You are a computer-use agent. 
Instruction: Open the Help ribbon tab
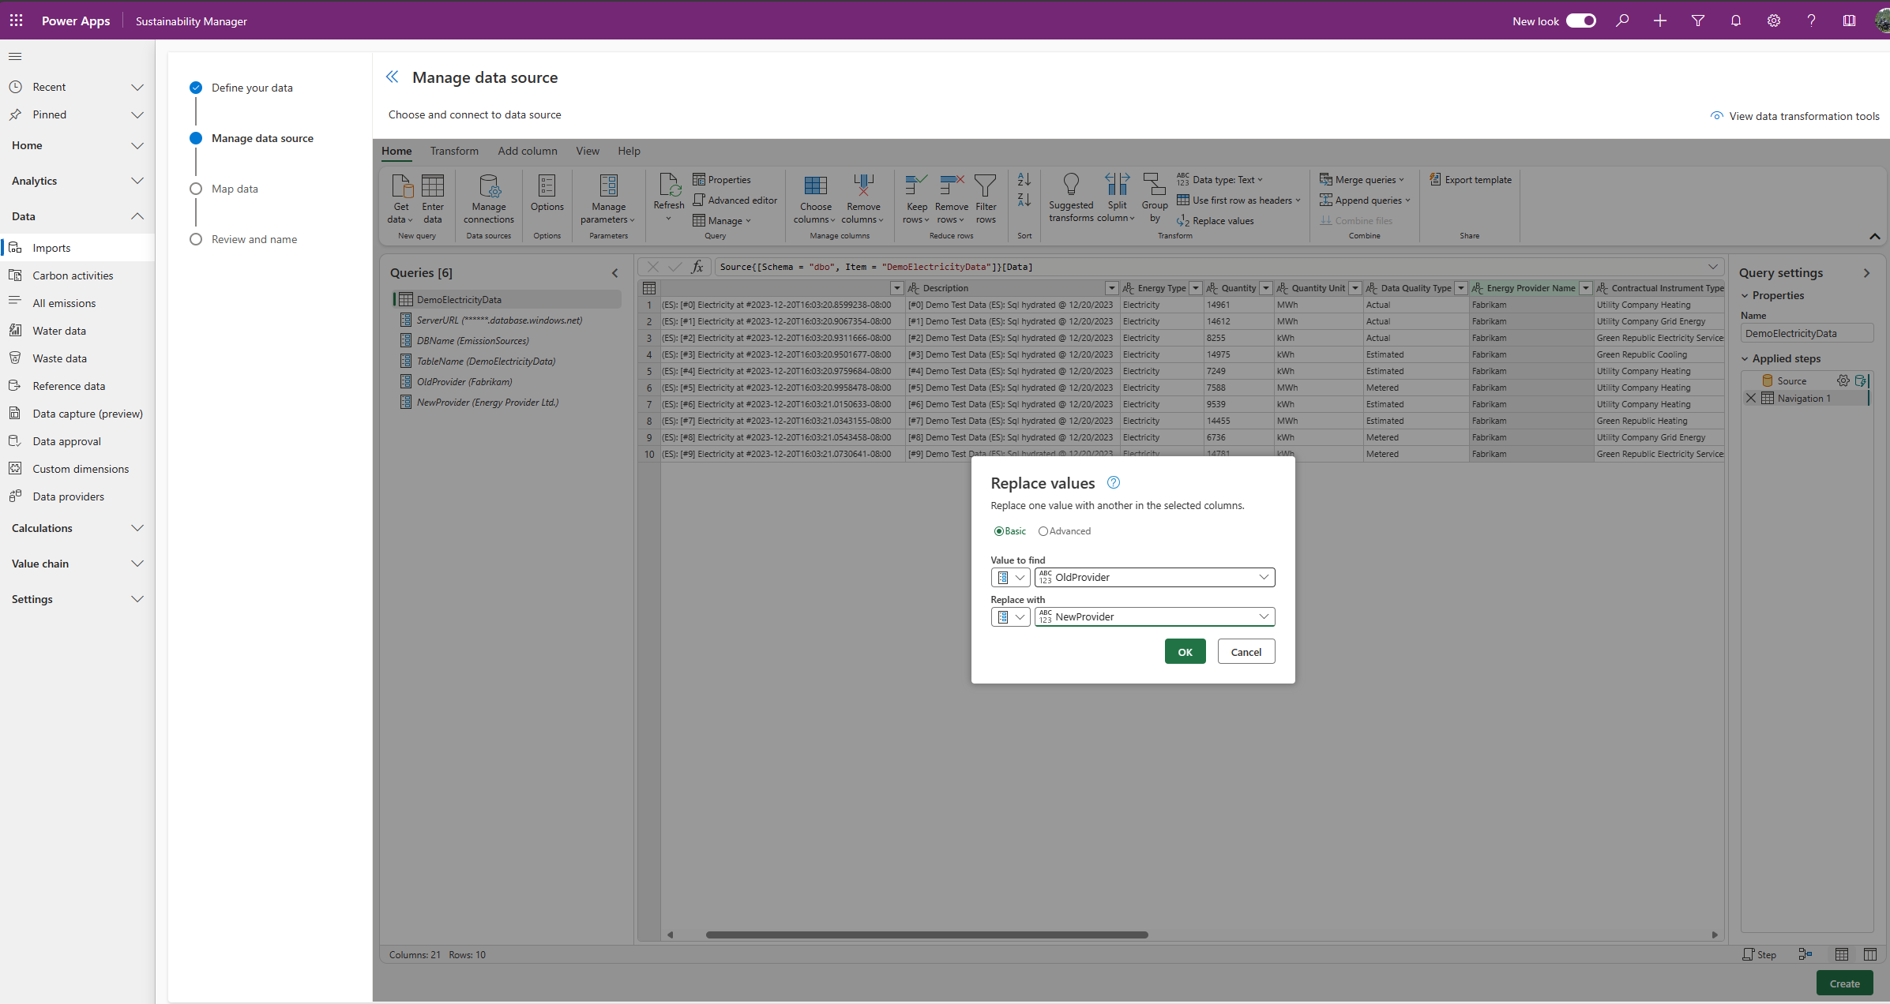pyautogui.click(x=629, y=151)
